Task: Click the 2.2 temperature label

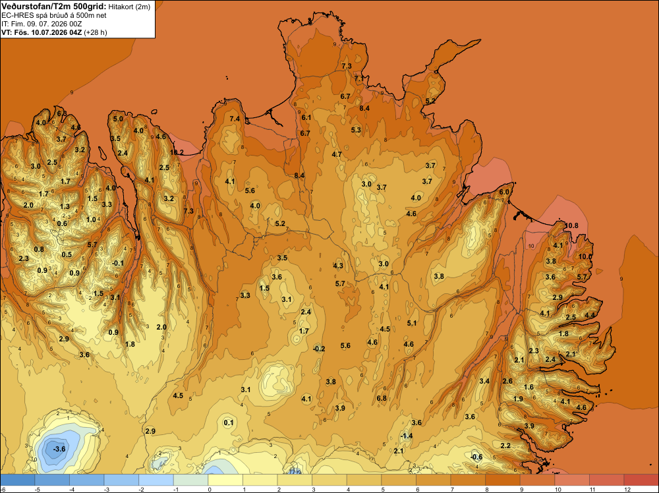Action: 505,446
